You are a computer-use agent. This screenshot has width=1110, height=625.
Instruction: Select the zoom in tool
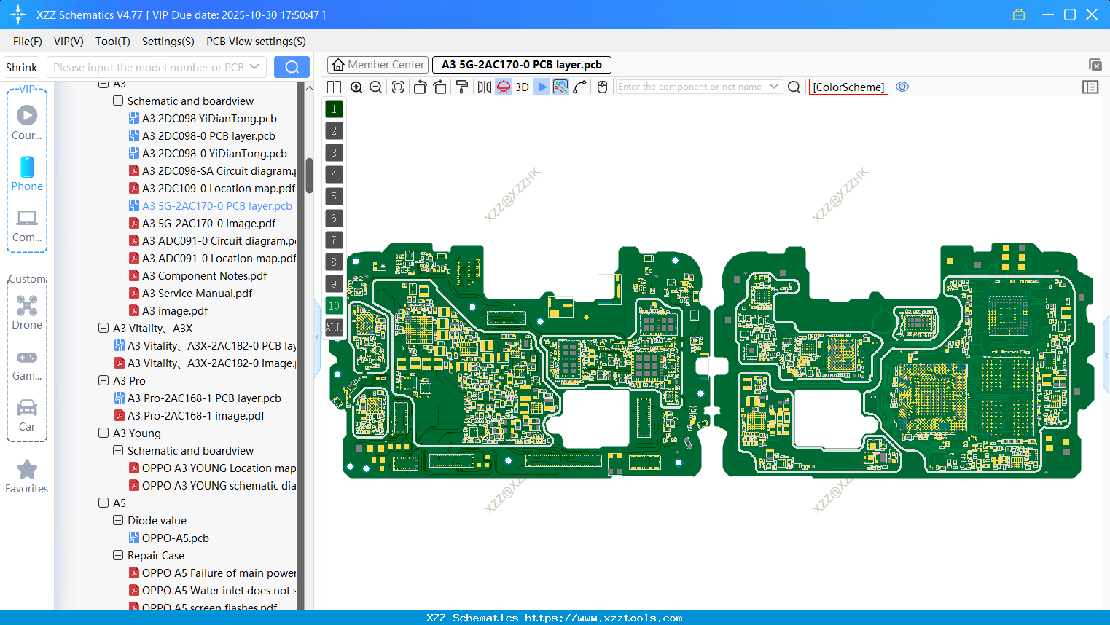tap(356, 87)
